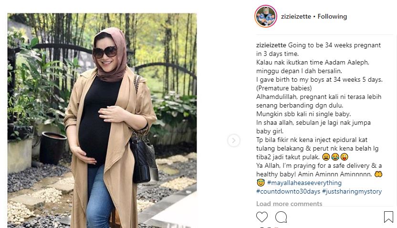Expand Load more comments
The image size is (397, 228).
pos(289,204)
